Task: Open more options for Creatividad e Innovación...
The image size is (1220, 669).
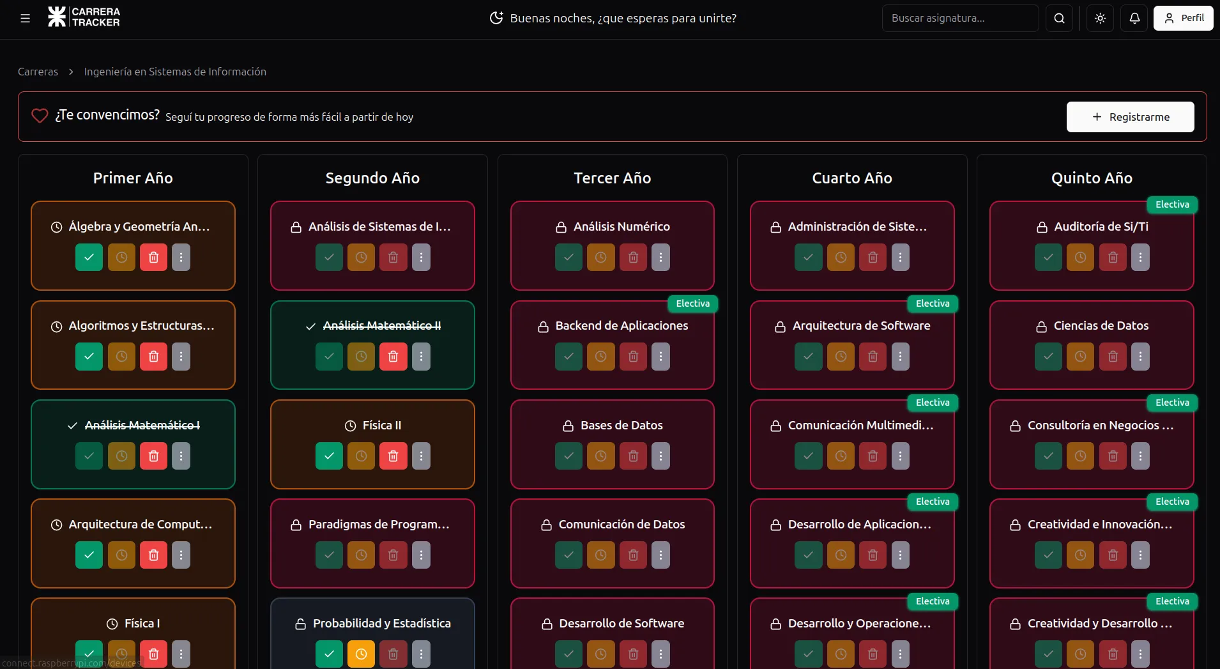Action: tap(1140, 555)
